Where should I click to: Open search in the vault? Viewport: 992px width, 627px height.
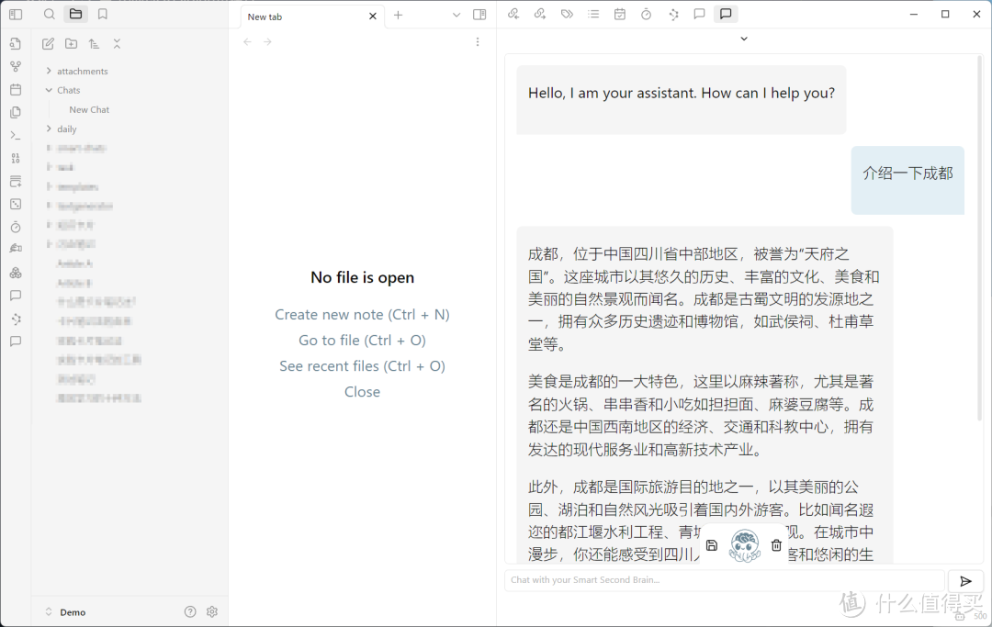click(49, 14)
